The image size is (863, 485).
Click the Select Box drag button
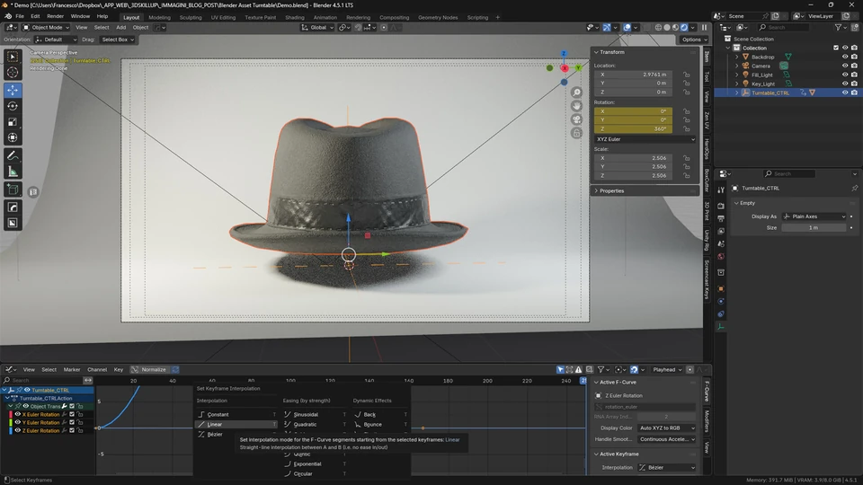(117, 40)
